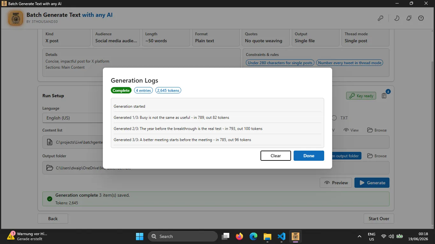Viewport: 435px width, 244px height.
Task: Click the folder icon in Output folder field
Action: coord(50,168)
